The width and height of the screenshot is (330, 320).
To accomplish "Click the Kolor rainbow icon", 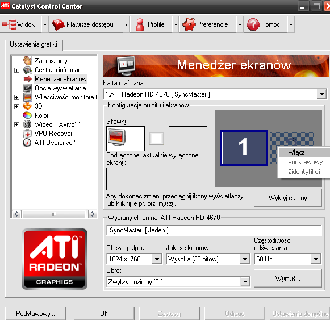I will pos(27,115).
